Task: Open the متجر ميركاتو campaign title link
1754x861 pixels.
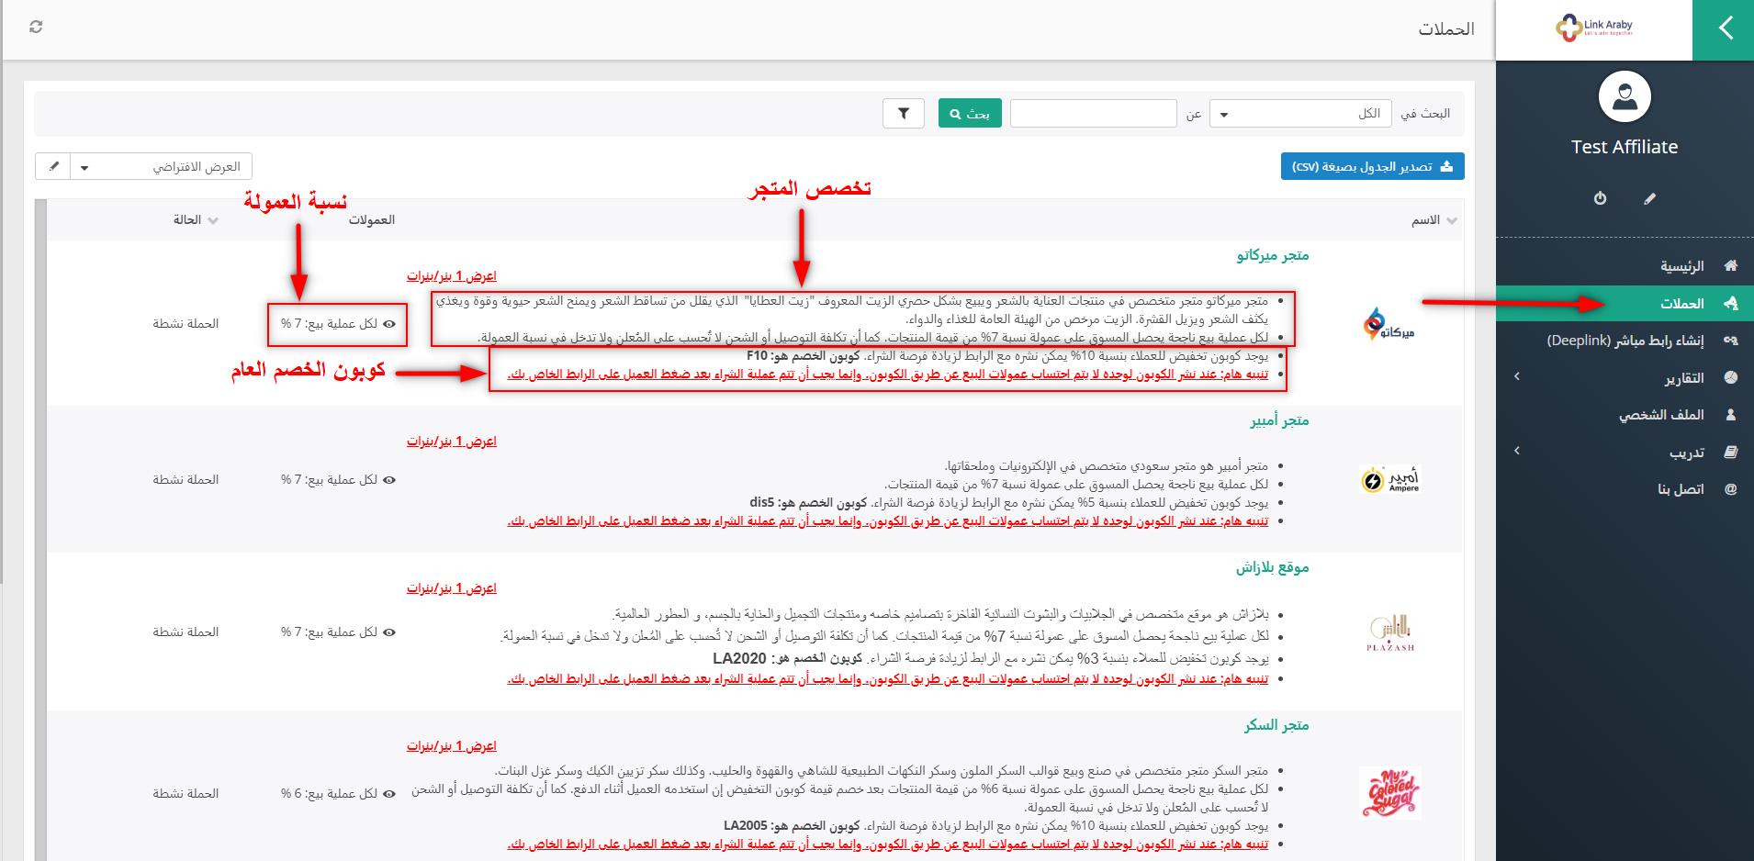Action: [1273, 255]
